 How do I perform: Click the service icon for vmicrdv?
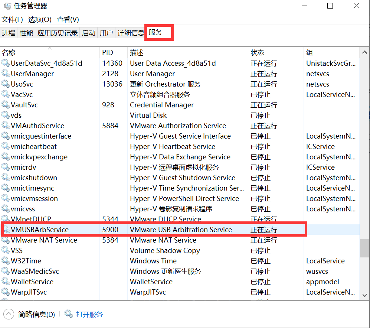coord(6,167)
